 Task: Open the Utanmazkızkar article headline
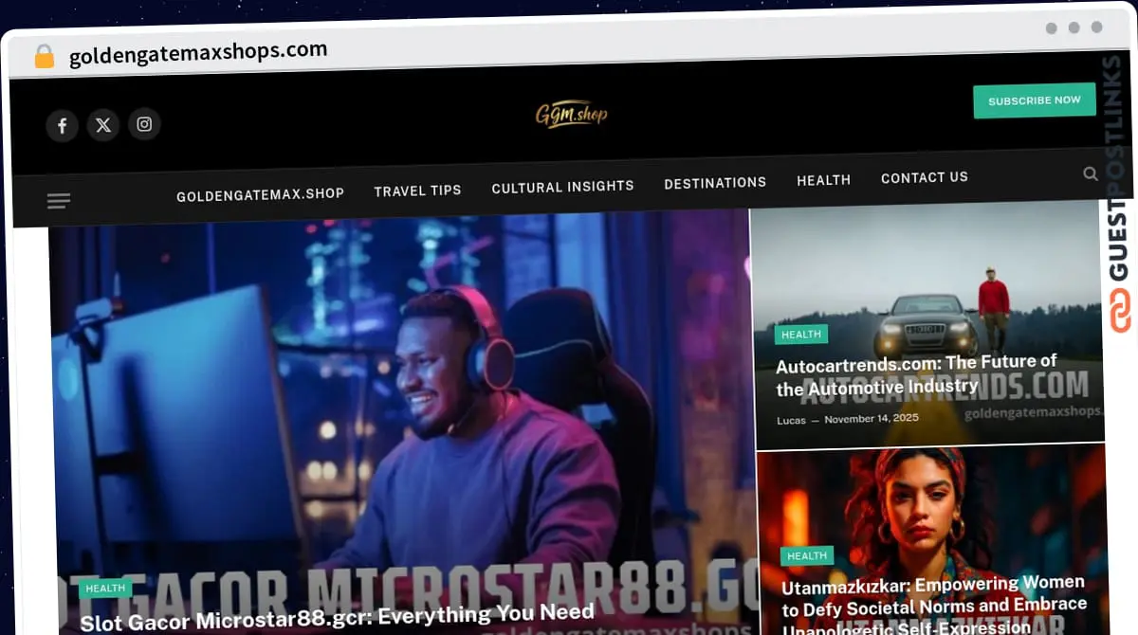pos(934,607)
